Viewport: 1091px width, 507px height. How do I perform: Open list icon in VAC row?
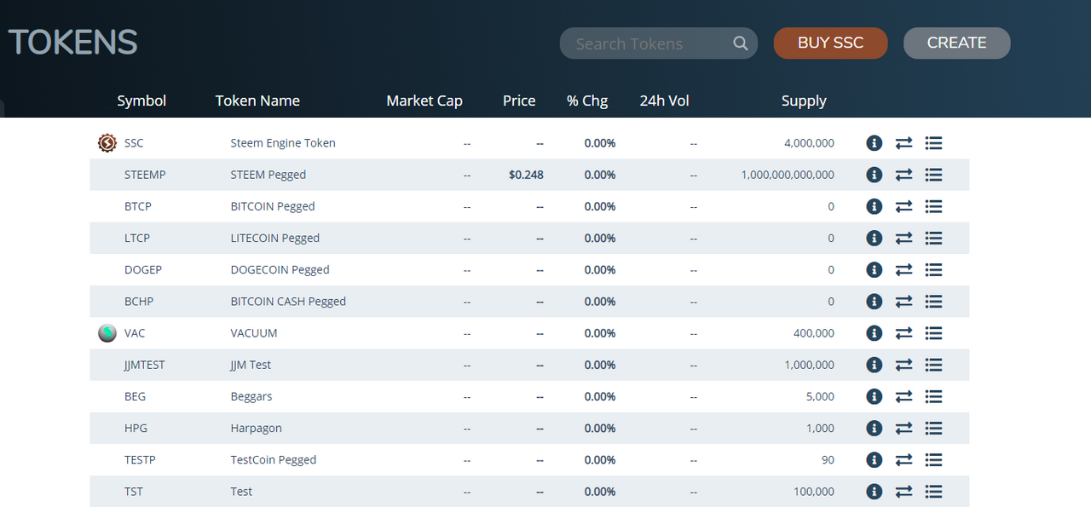click(933, 333)
